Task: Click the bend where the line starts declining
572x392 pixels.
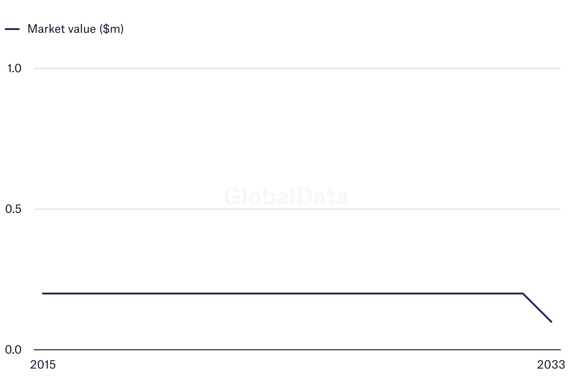Action: 523,294
